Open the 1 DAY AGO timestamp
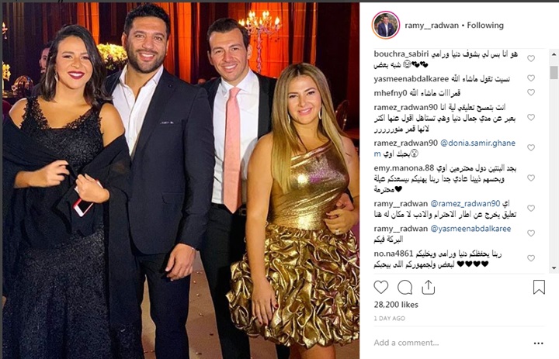The height and width of the screenshot is (359, 559). coord(389,319)
